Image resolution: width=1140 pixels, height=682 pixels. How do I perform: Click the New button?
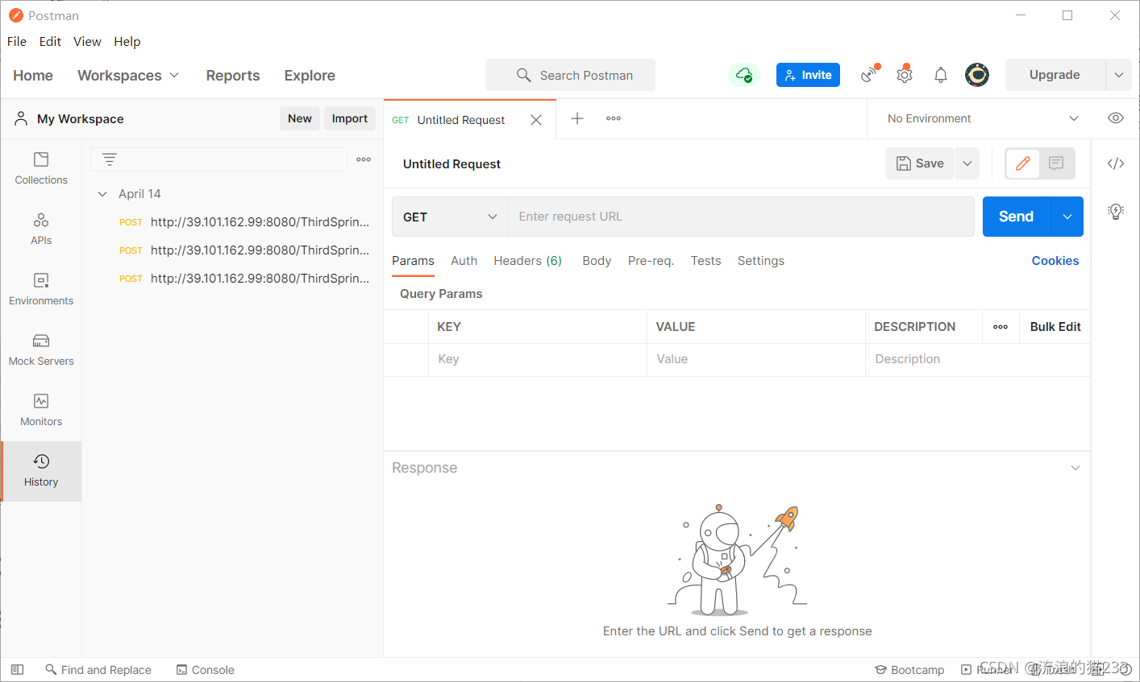[300, 118]
